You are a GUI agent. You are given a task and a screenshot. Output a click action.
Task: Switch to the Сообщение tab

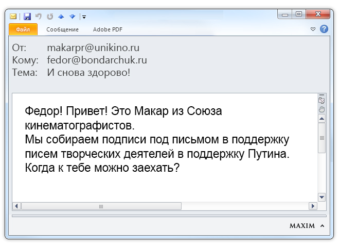click(x=62, y=29)
